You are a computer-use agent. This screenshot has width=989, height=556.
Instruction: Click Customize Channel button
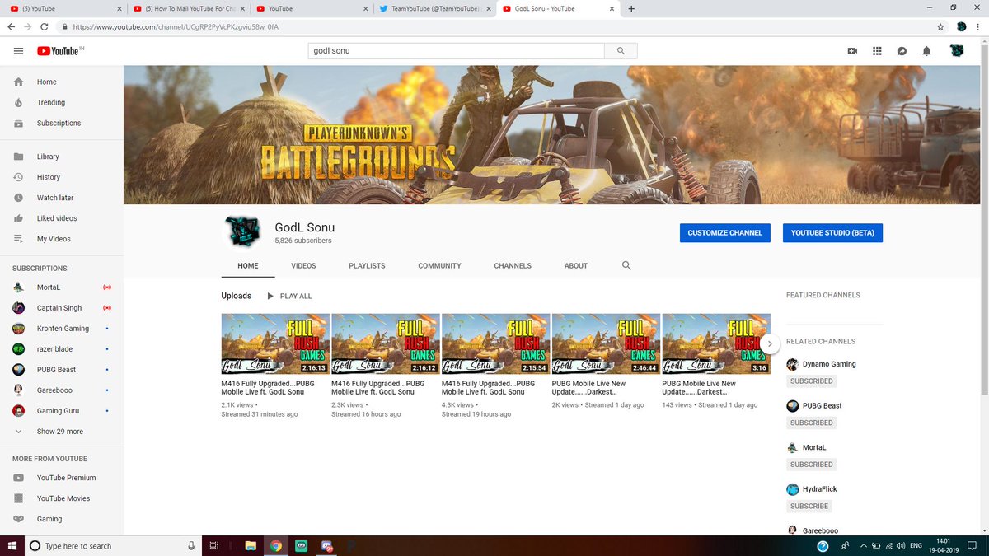725,233
